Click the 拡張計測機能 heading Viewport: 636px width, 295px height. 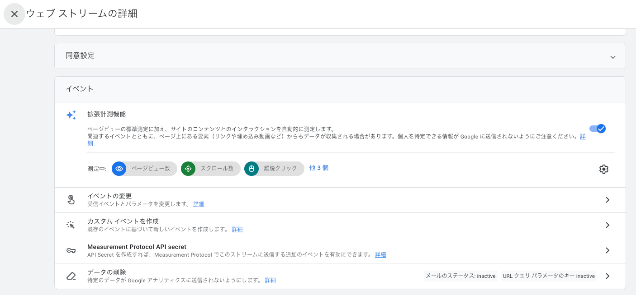pyautogui.click(x=106, y=115)
